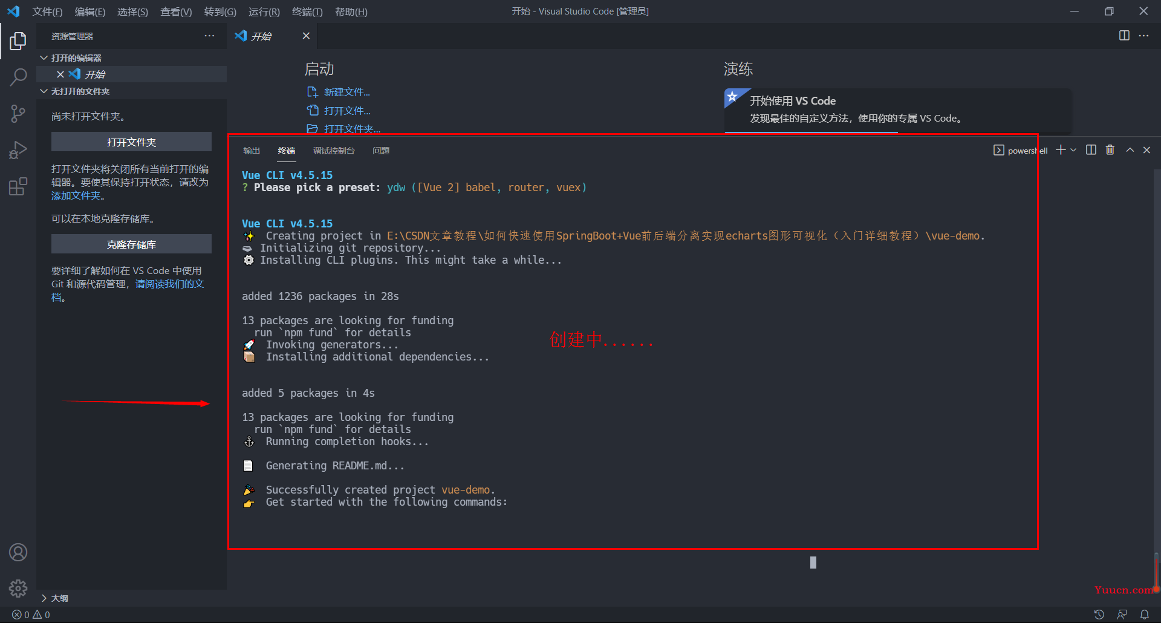Click the feedback icon in status bar
The height and width of the screenshot is (623, 1161).
click(1122, 615)
